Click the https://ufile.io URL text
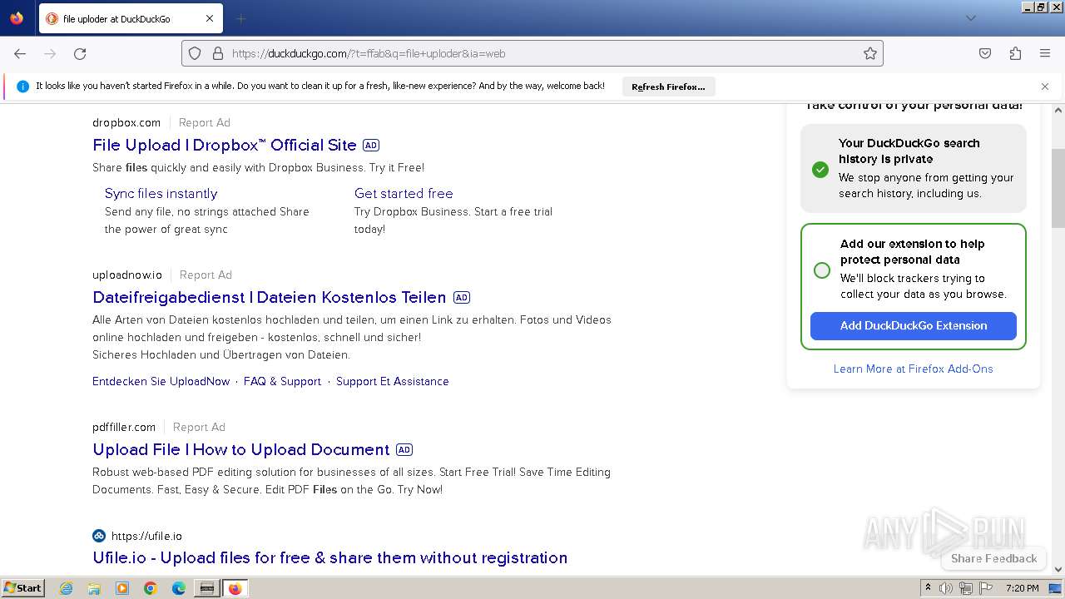Screen dimensions: 1065x599 pyautogui.click(x=146, y=536)
